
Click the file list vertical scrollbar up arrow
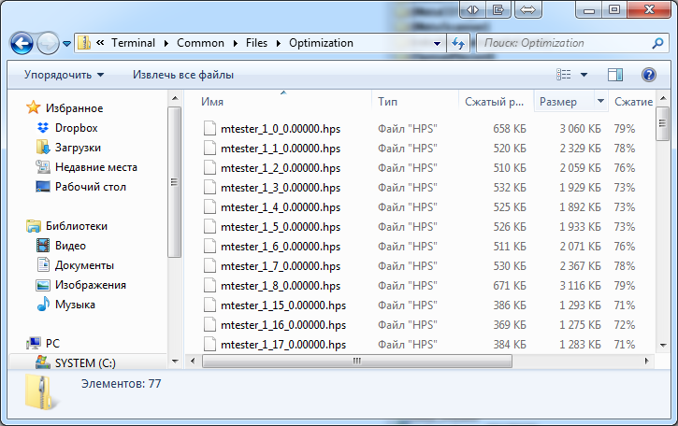[663, 98]
